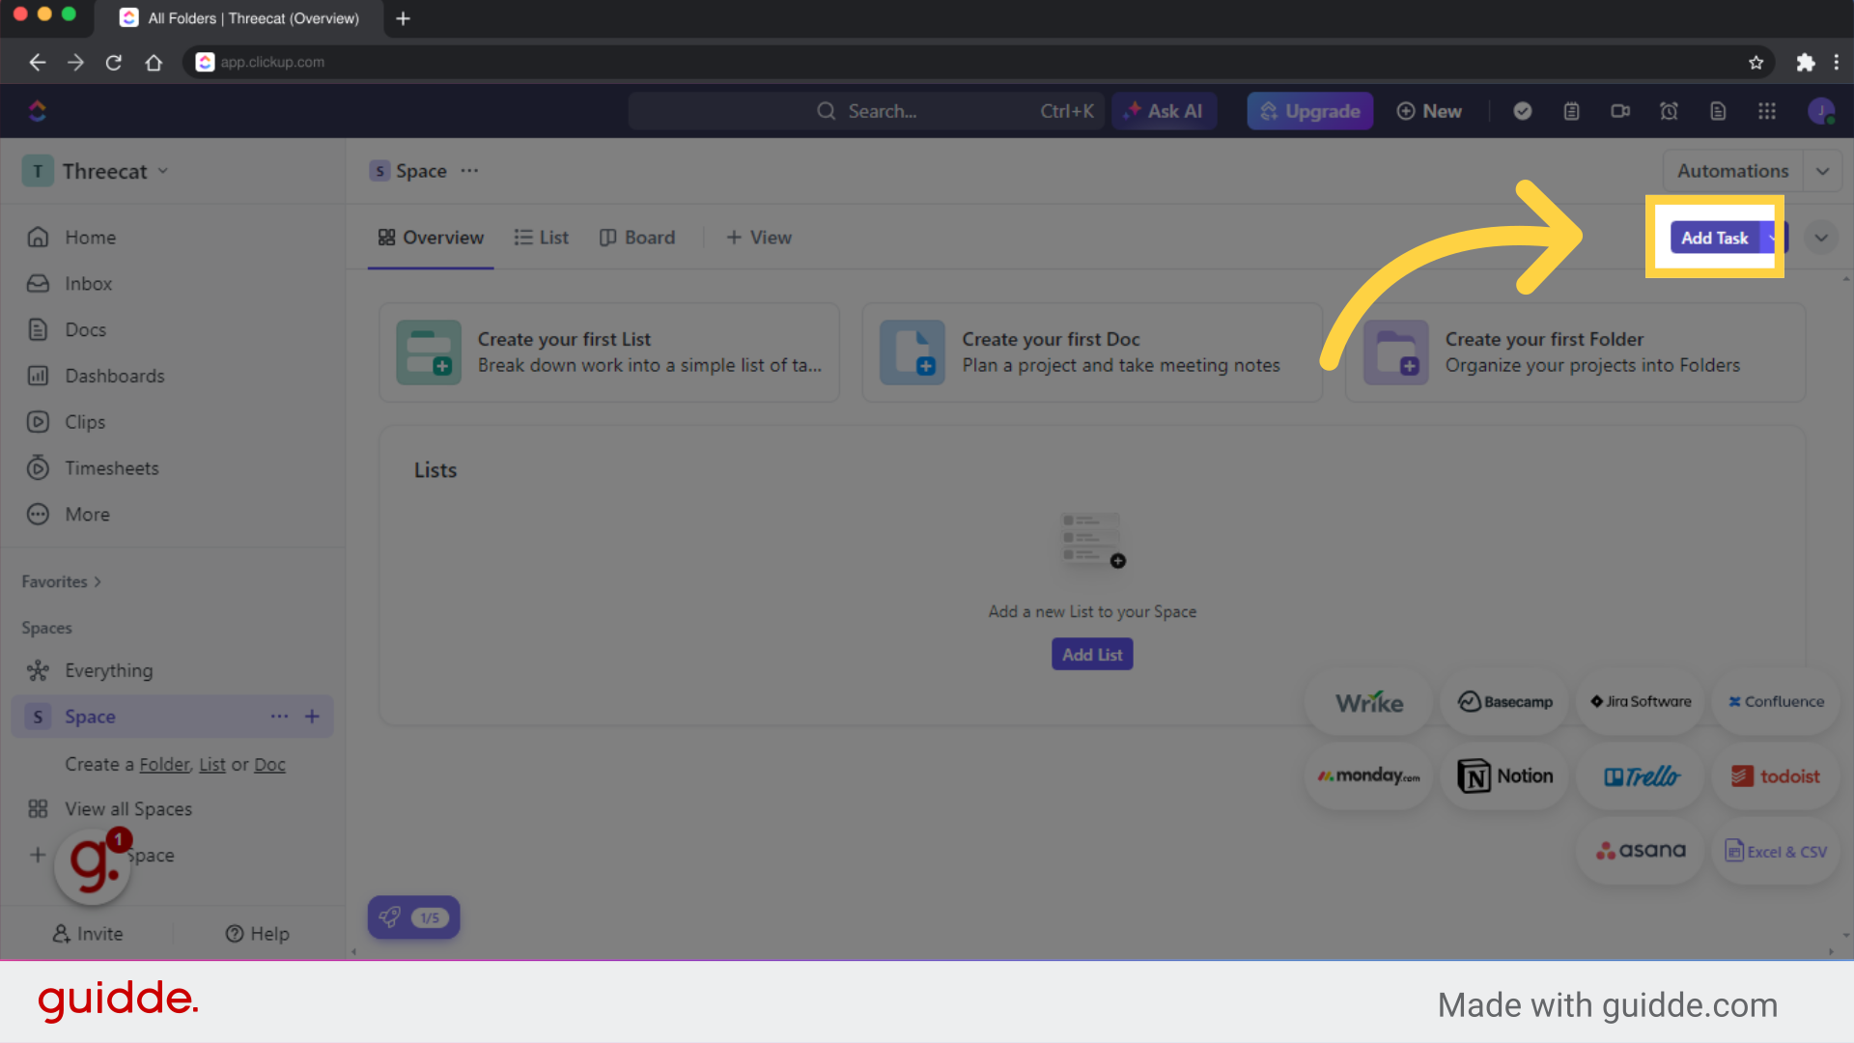Click the Folder link in sidebar
The width and height of the screenshot is (1854, 1043).
[x=165, y=765]
